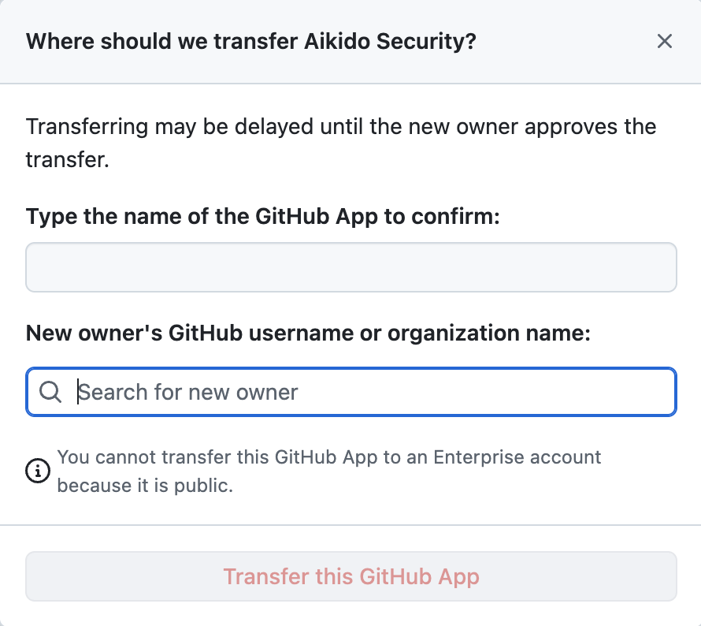Close the transfer dialog with the X

coord(665,41)
